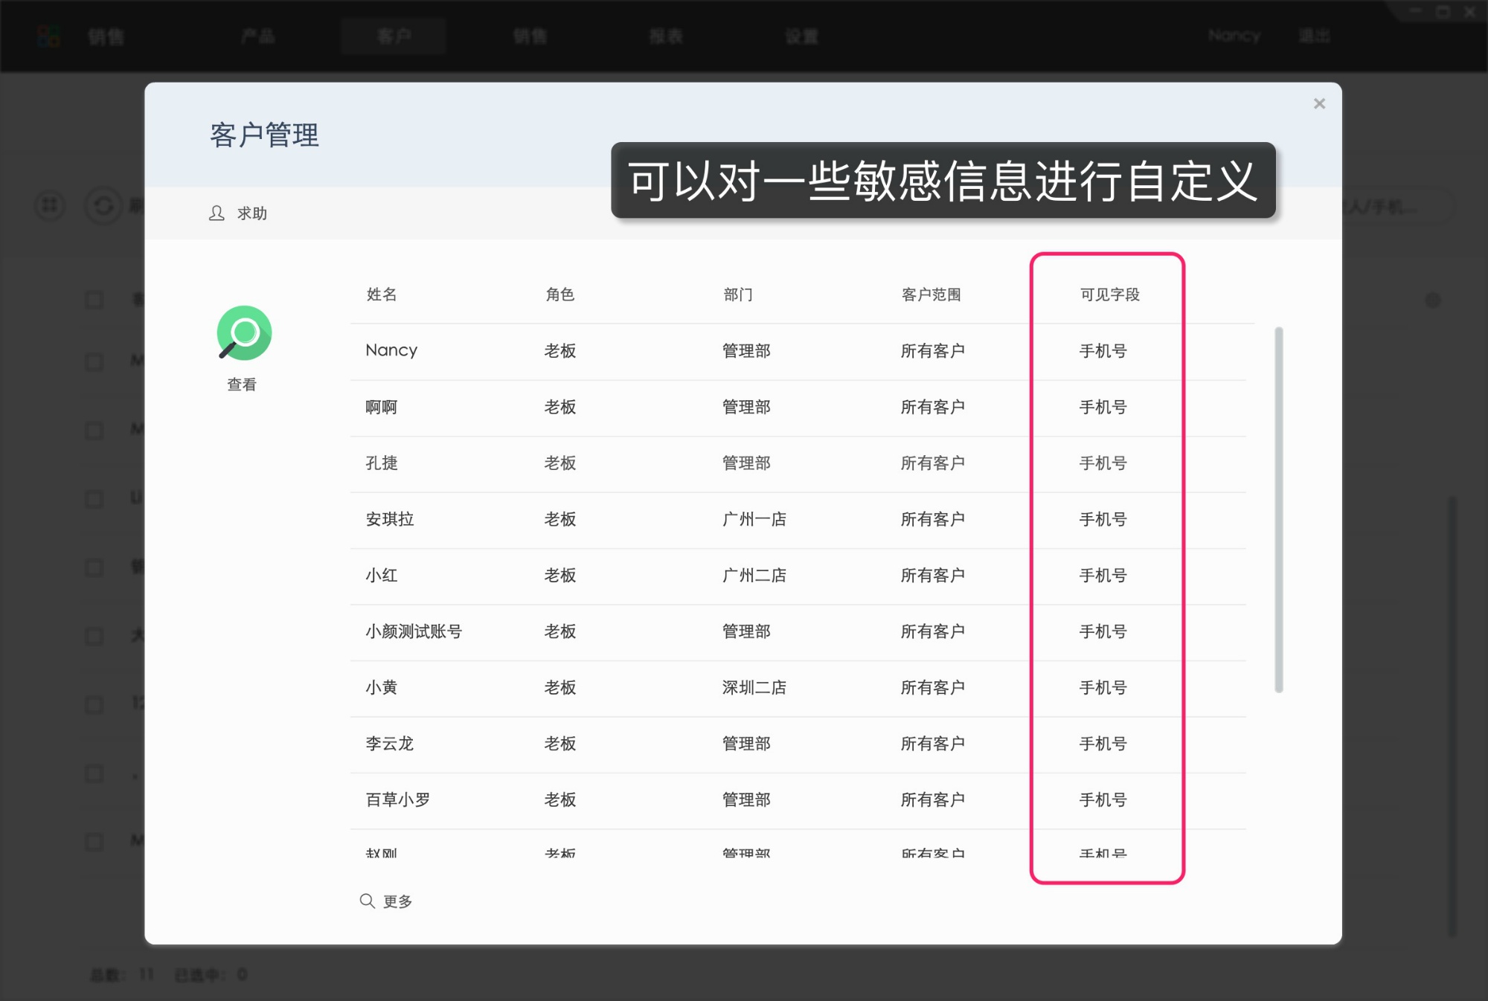Click 手机号 in 小红's row
This screenshot has width=1488, height=1001.
[1103, 575]
